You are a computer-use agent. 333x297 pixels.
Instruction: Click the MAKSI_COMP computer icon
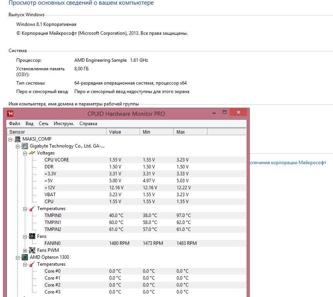coord(18,139)
